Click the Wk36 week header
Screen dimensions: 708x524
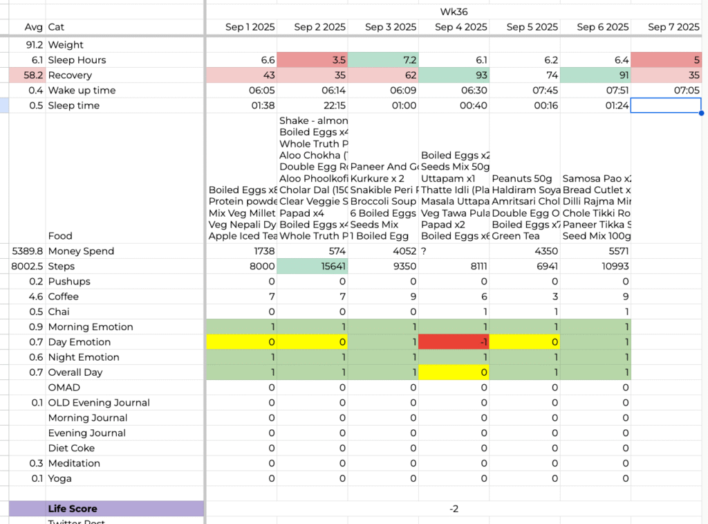click(454, 12)
